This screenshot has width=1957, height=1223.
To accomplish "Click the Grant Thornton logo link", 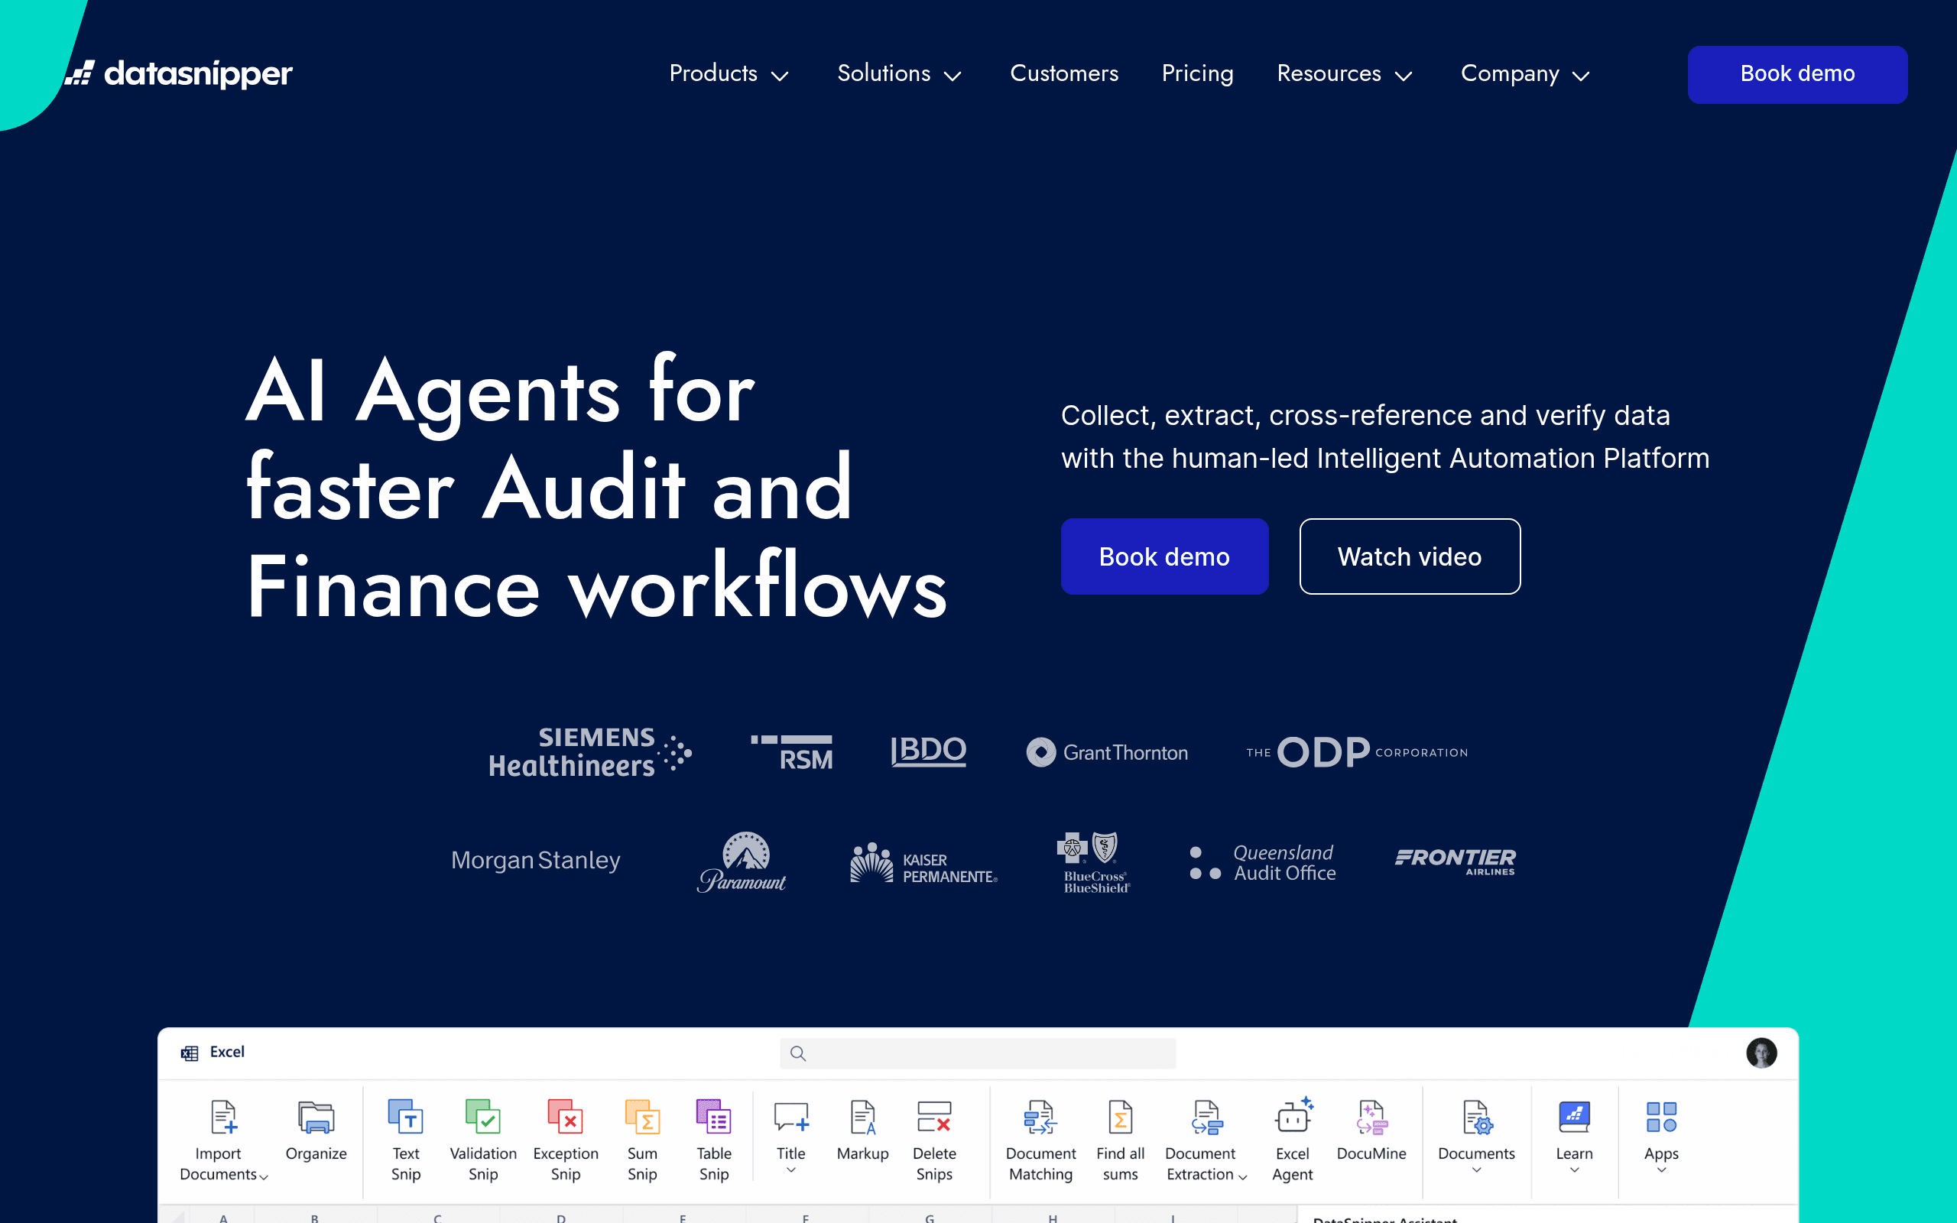I will [1106, 752].
